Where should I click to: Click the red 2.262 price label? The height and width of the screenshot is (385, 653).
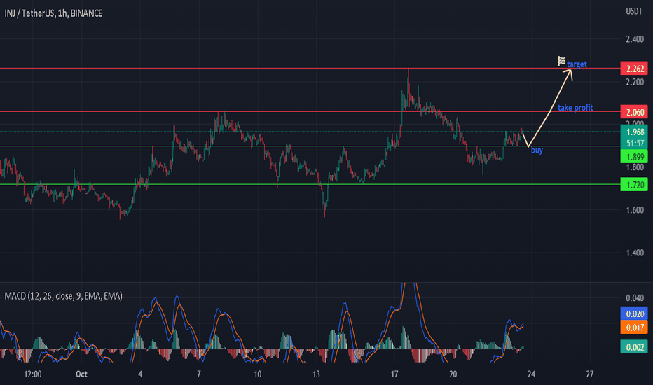click(634, 69)
